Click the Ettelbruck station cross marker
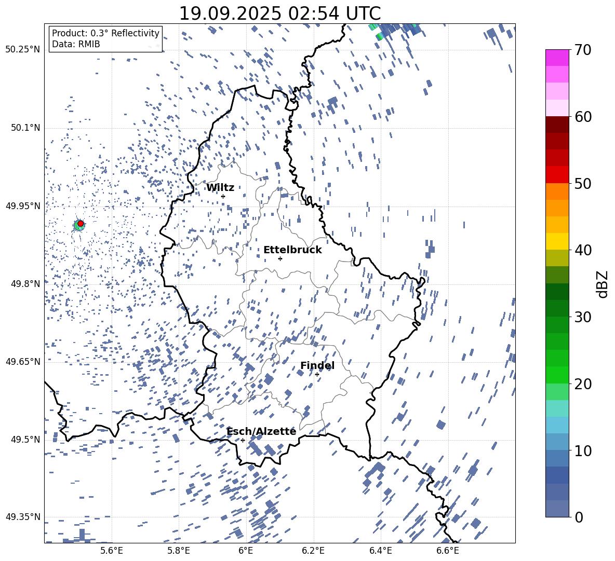615x561 pixels. (x=280, y=258)
